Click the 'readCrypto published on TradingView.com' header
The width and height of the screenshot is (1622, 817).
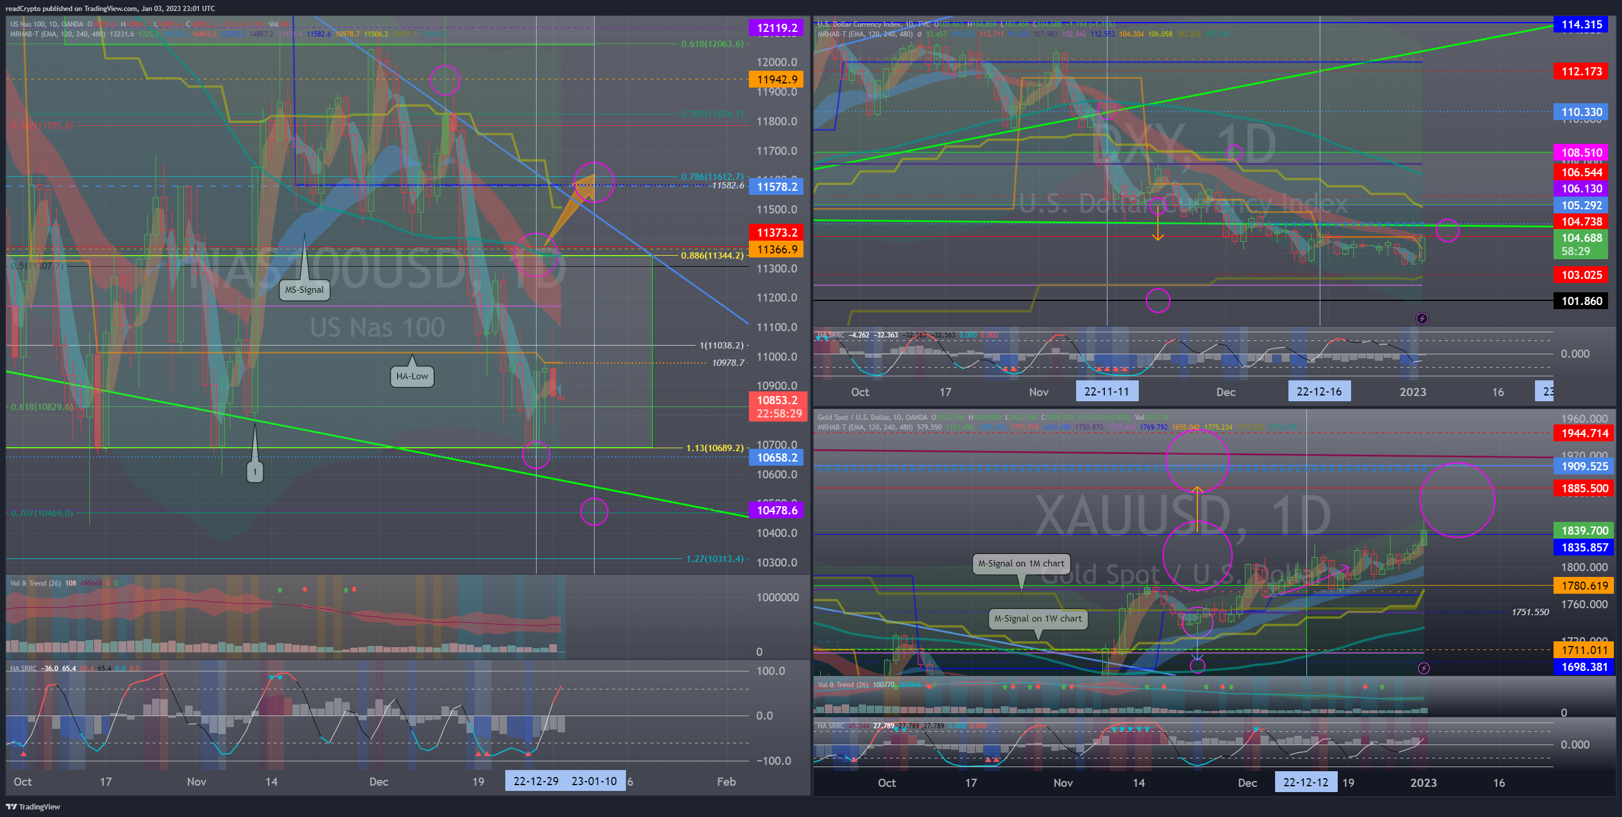point(71,8)
